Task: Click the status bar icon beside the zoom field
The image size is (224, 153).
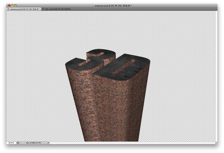Action: [x=18, y=143]
